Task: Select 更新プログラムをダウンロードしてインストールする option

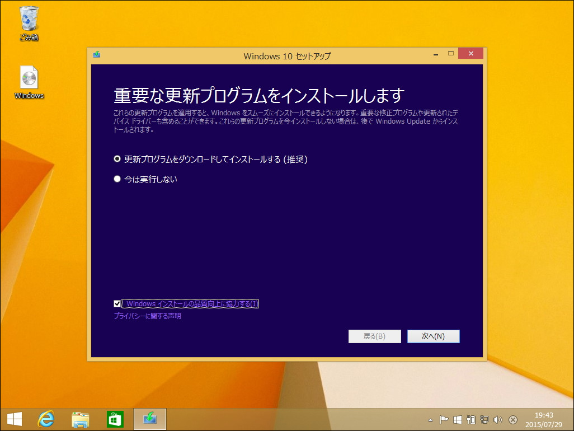Action: [x=117, y=159]
